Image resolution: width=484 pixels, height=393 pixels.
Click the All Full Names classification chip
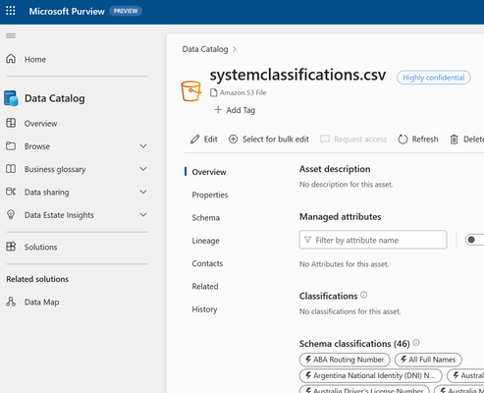(428, 360)
